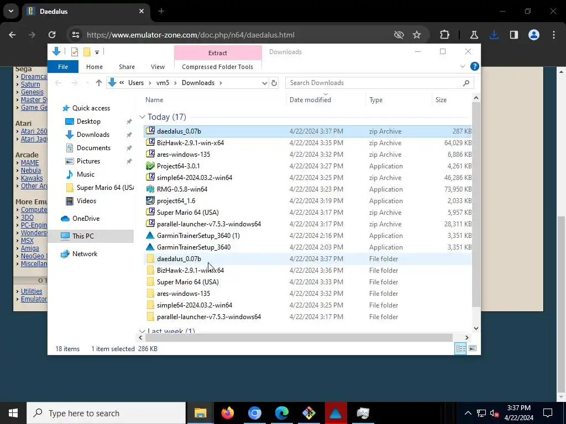Open the MAME emulator link
This screenshot has height=424, width=566.
click(30, 163)
